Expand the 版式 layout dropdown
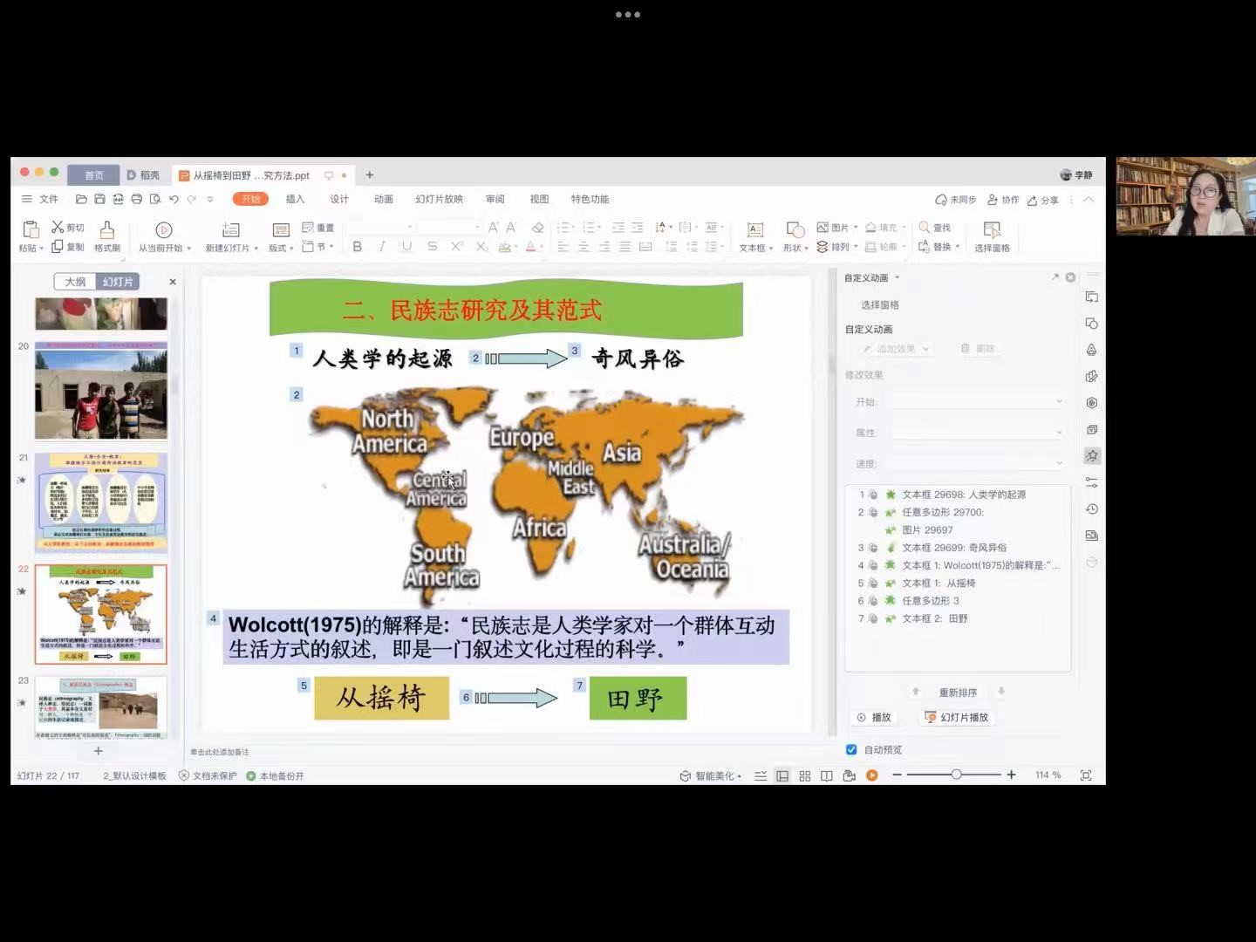This screenshot has height=942, width=1256. coord(291,249)
